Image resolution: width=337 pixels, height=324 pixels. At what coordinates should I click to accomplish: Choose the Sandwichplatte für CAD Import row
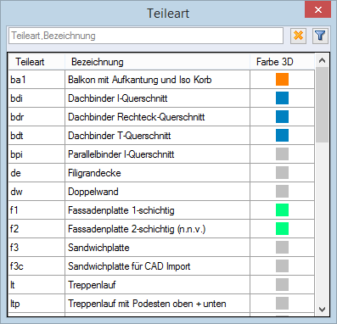click(161, 266)
